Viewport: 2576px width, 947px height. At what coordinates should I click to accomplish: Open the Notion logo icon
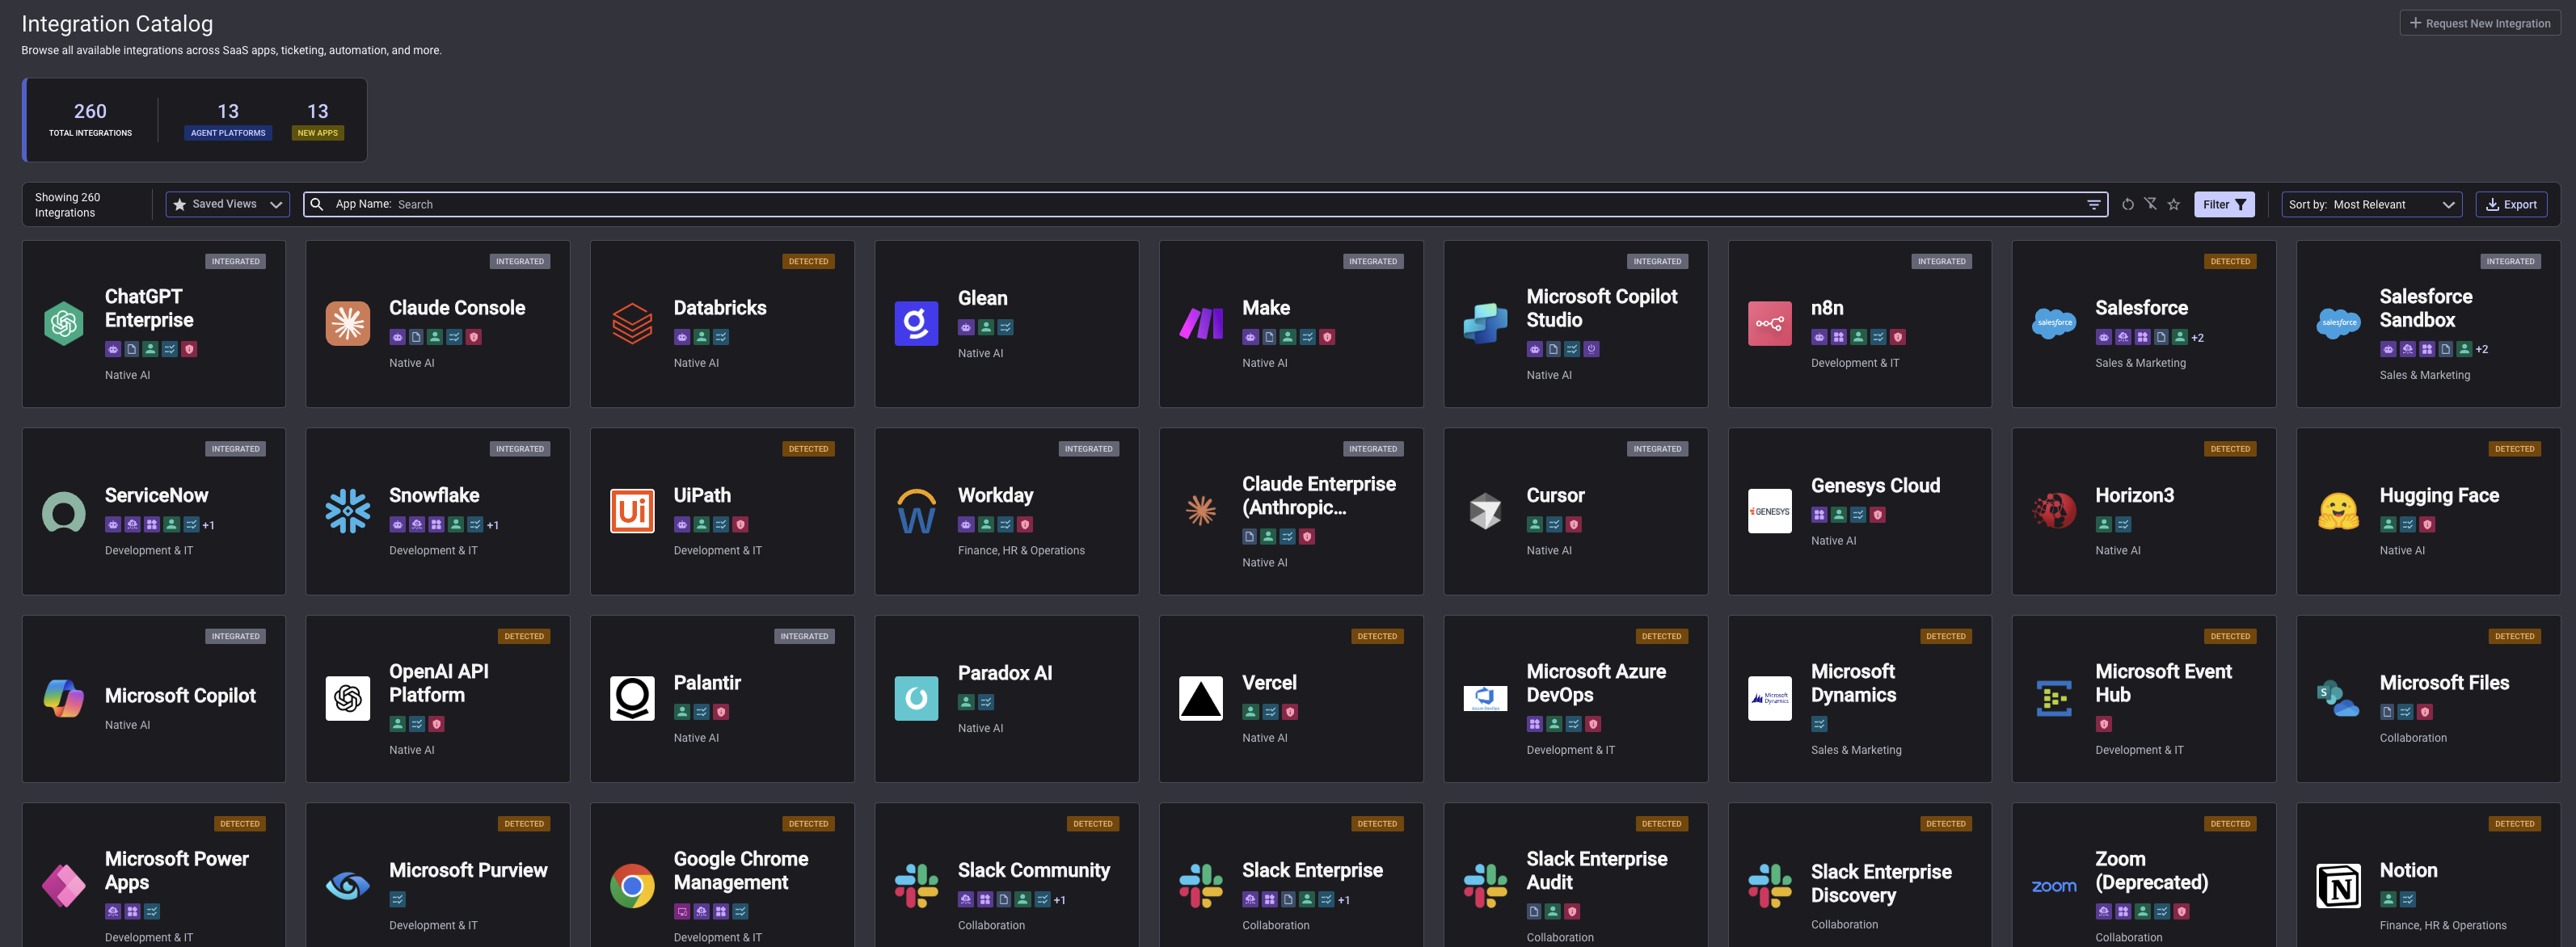pyautogui.click(x=2338, y=886)
